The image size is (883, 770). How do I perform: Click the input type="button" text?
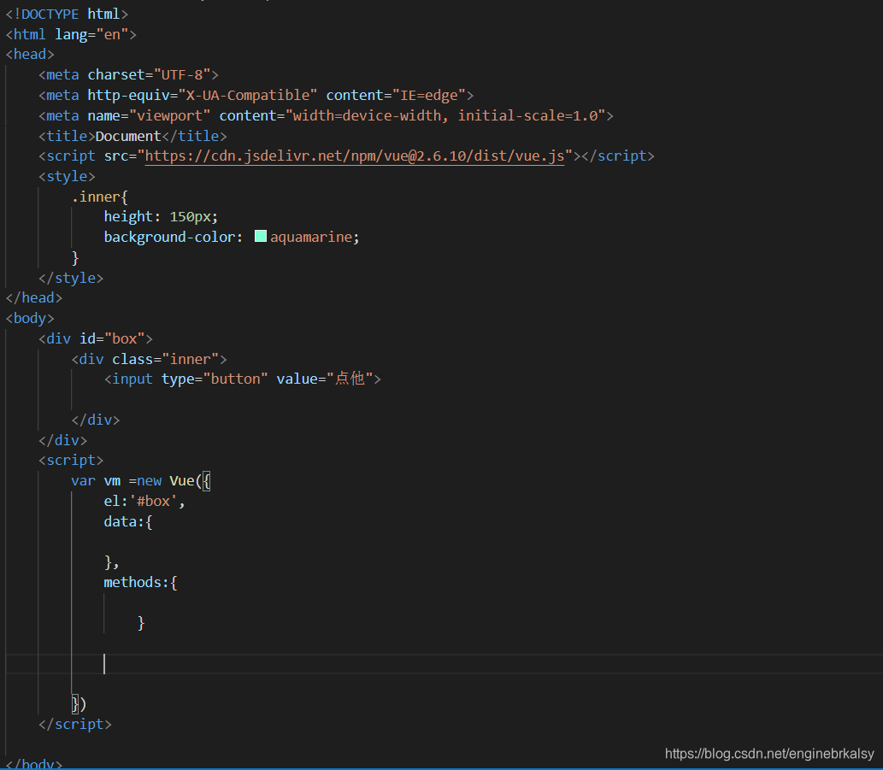tap(185, 379)
